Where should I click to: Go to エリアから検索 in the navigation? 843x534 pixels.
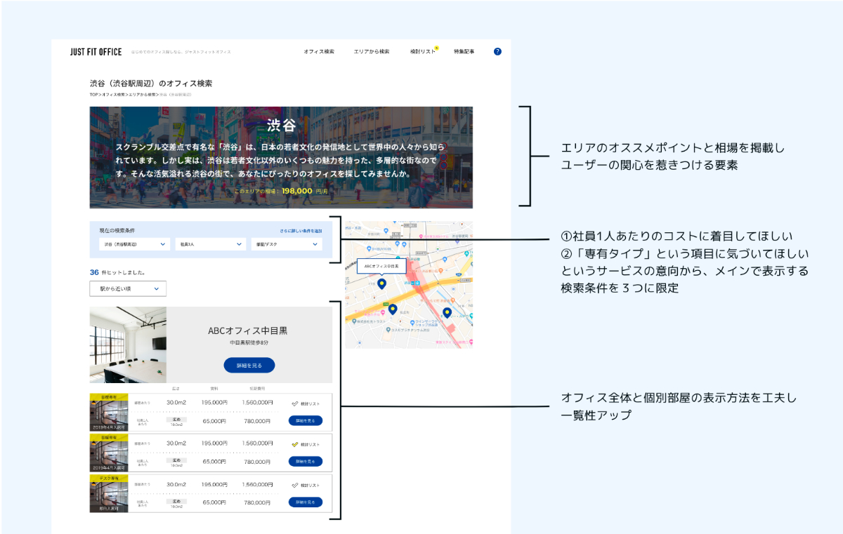pyautogui.click(x=371, y=52)
